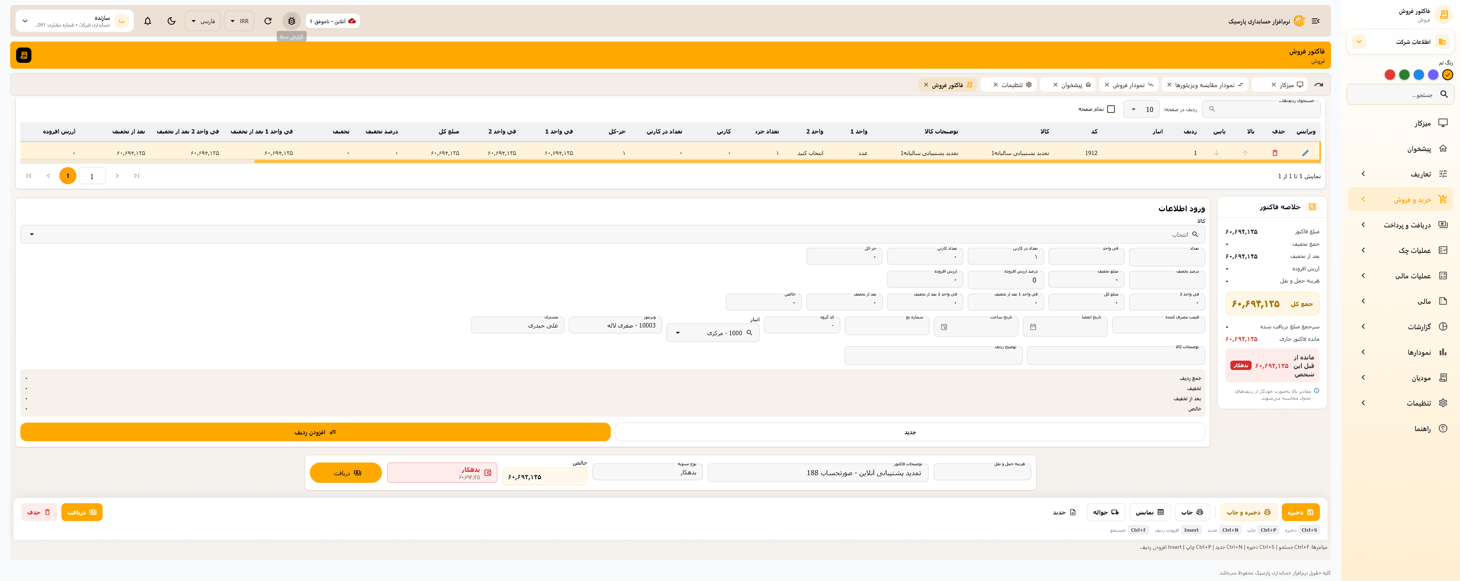Click the افزودن ردیف add row button
The image size is (1460, 581).
(315, 432)
